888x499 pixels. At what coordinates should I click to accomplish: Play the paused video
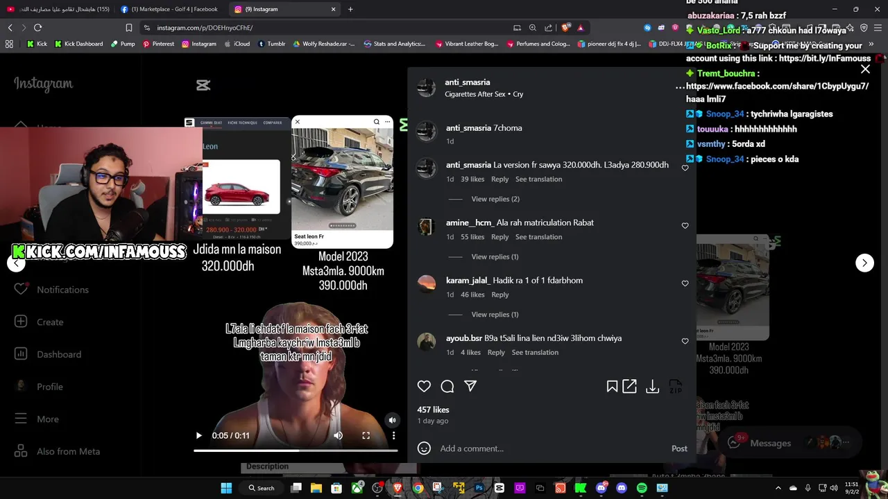(198, 435)
